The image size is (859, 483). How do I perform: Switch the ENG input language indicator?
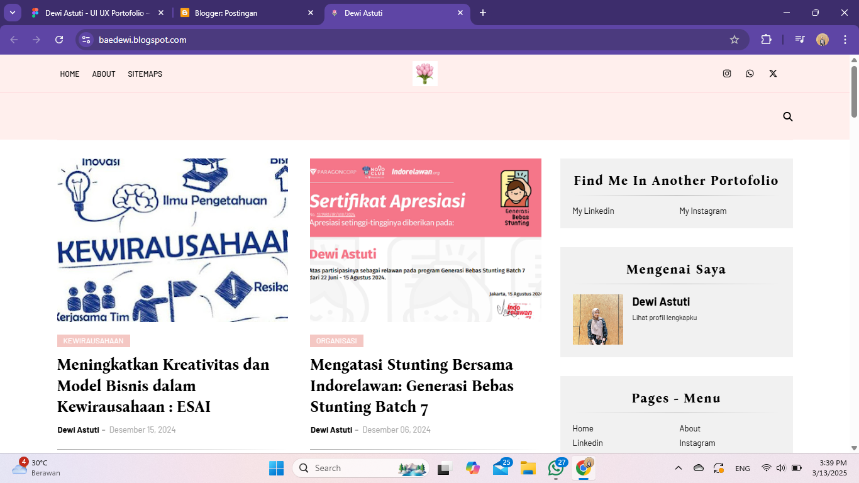click(x=743, y=468)
